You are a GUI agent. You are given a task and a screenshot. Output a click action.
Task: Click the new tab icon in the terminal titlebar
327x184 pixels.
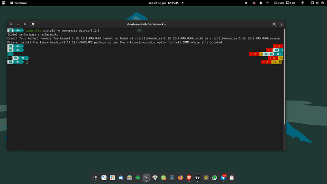[x=33, y=24]
